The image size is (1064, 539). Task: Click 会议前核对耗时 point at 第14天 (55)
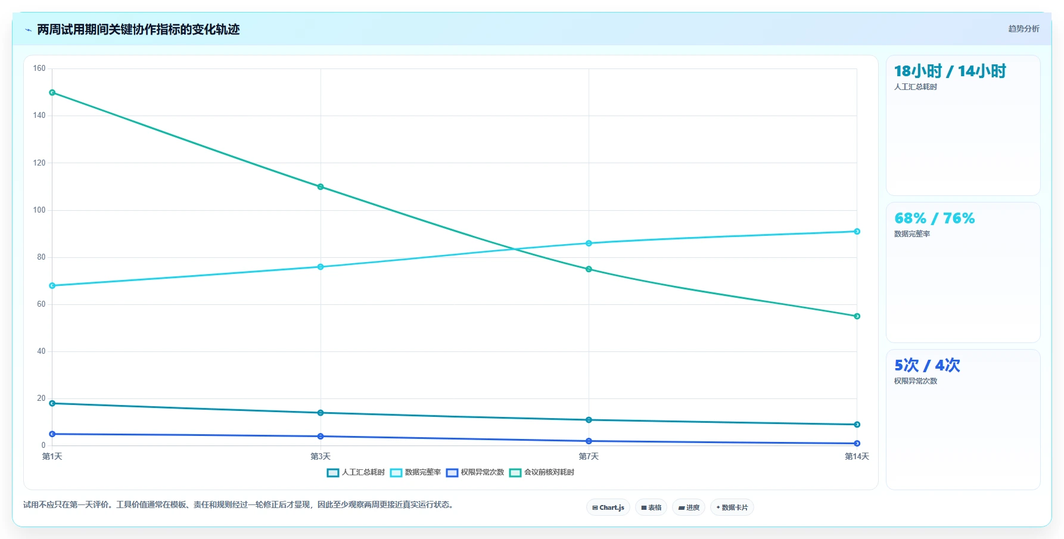(x=857, y=316)
